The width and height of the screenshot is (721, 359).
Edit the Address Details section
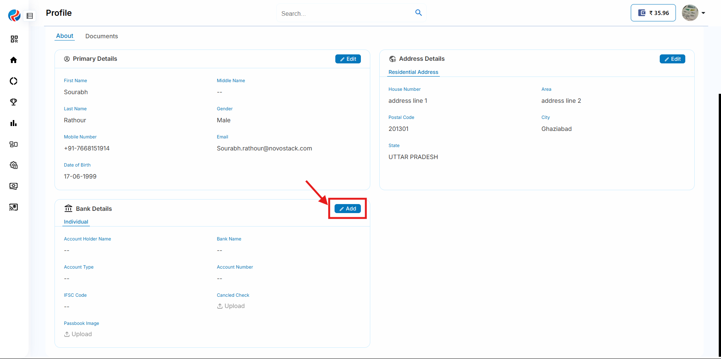[672, 59]
